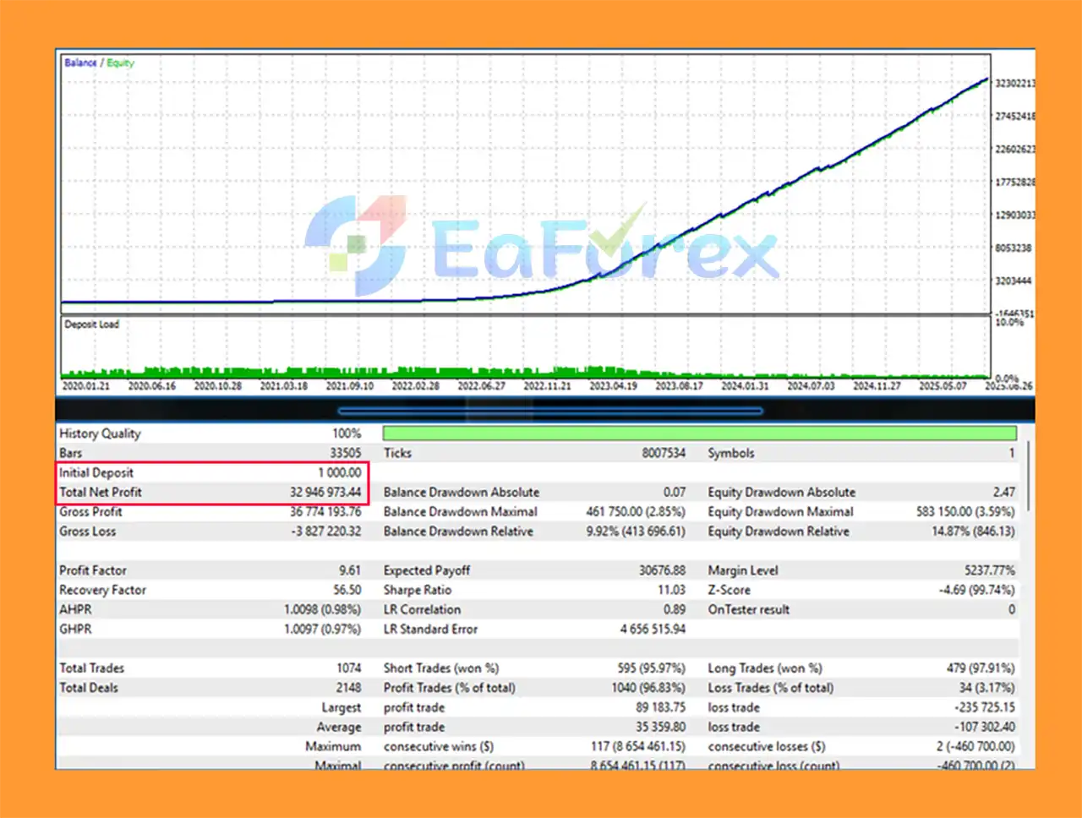Select the Average profit trade value 35 359.80

click(x=660, y=727)
